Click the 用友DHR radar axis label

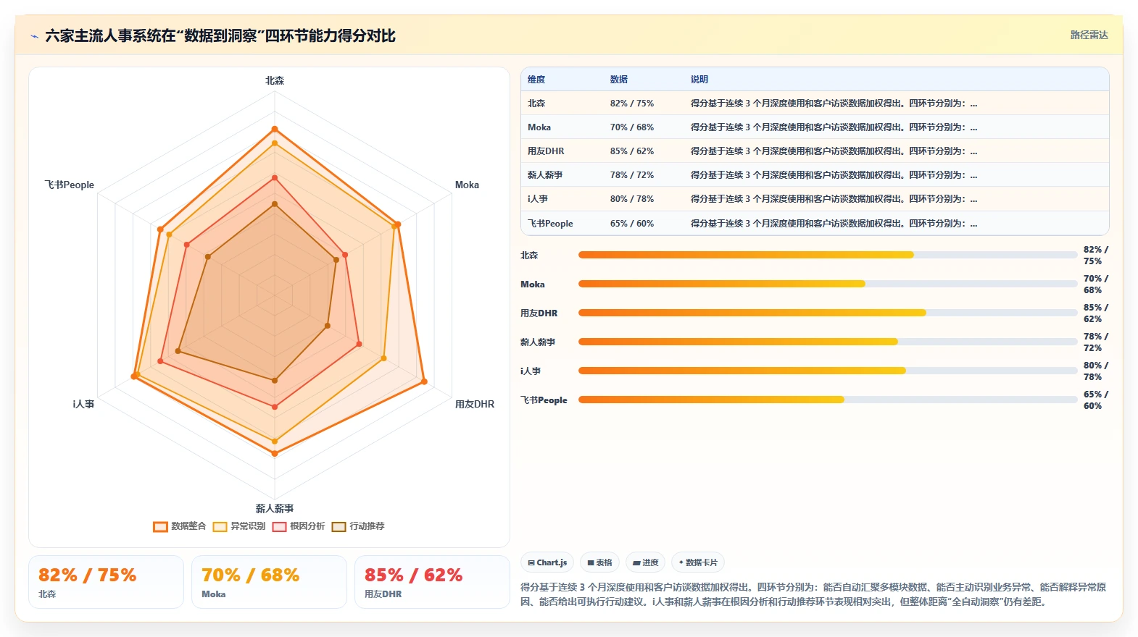coord(475,404)
